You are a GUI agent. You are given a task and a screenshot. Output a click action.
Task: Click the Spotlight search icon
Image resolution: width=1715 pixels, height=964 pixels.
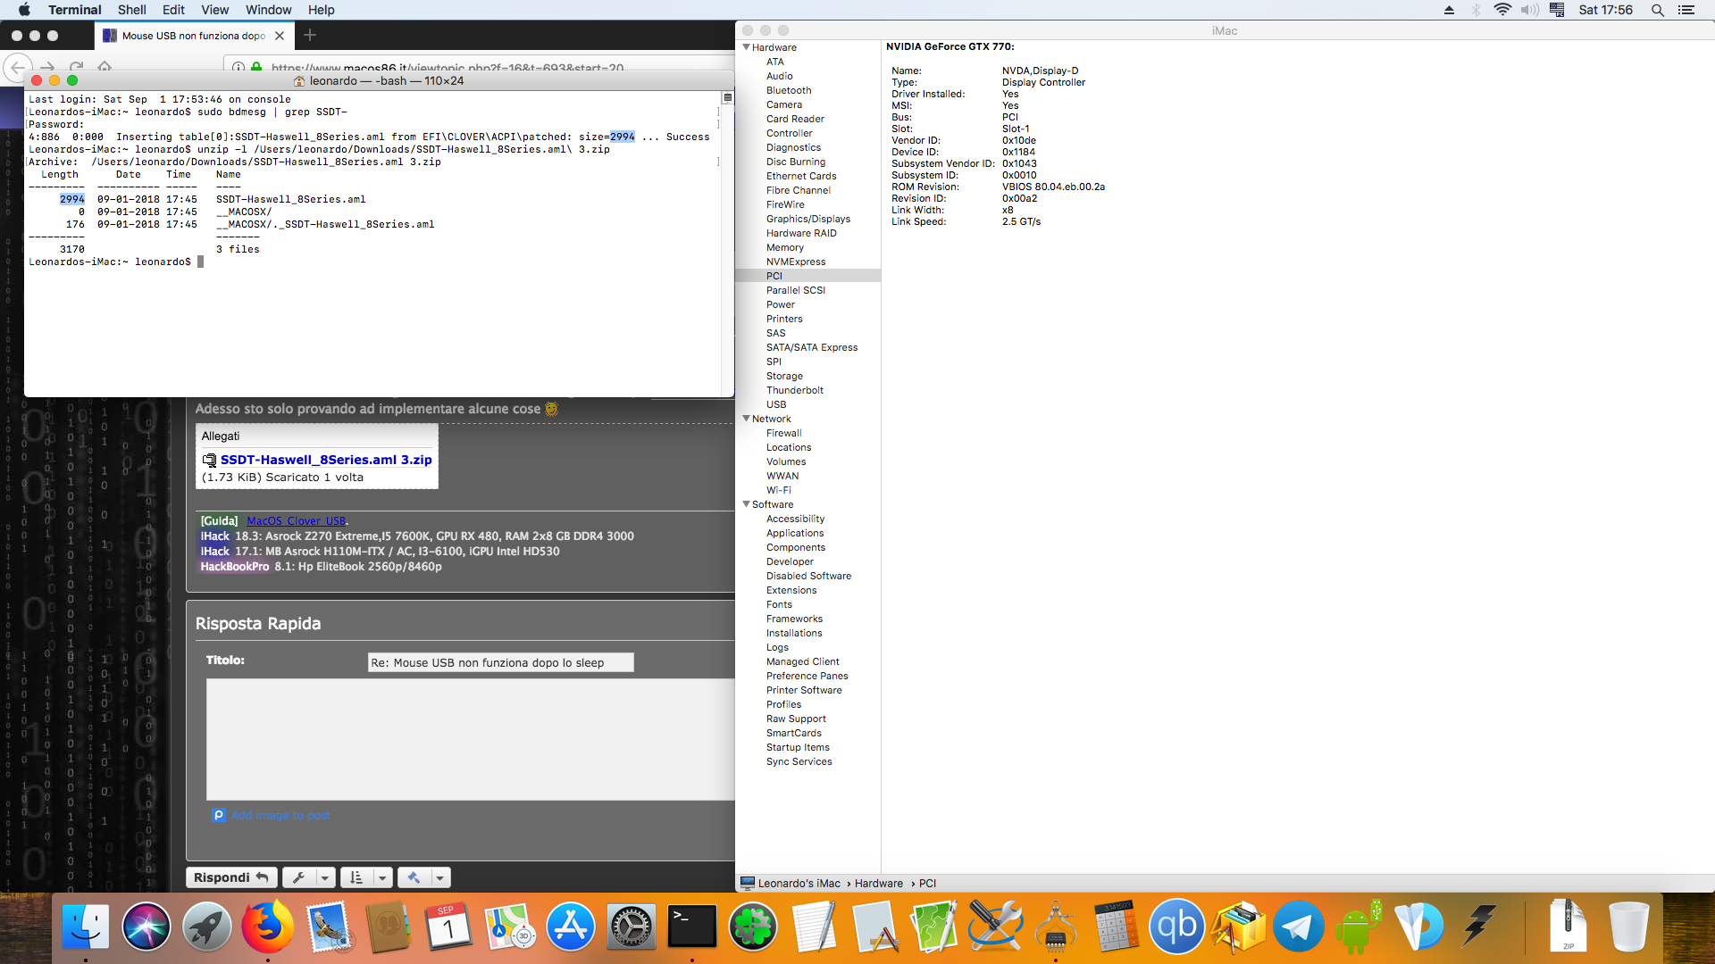1657,10
